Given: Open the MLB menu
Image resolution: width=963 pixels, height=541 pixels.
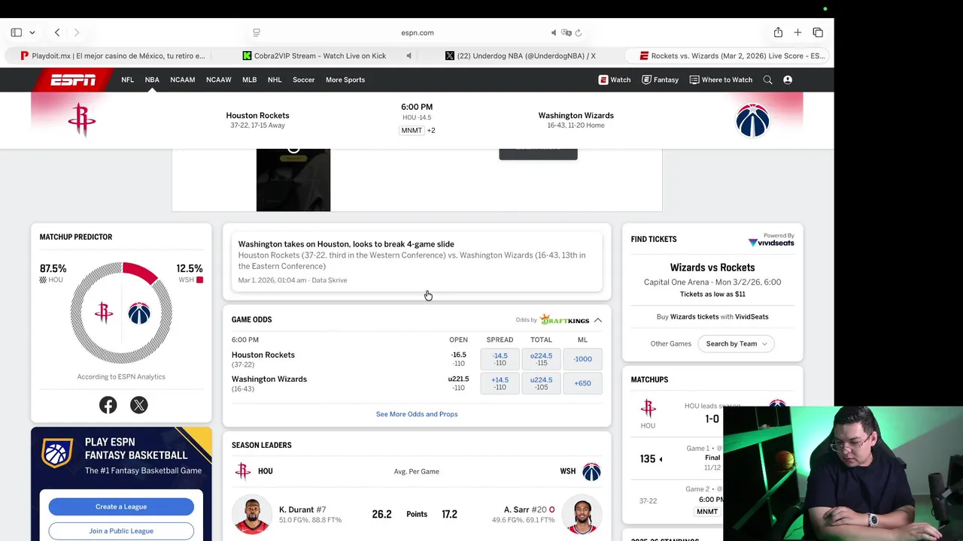Looking at the screenshot, I should 249,80.
